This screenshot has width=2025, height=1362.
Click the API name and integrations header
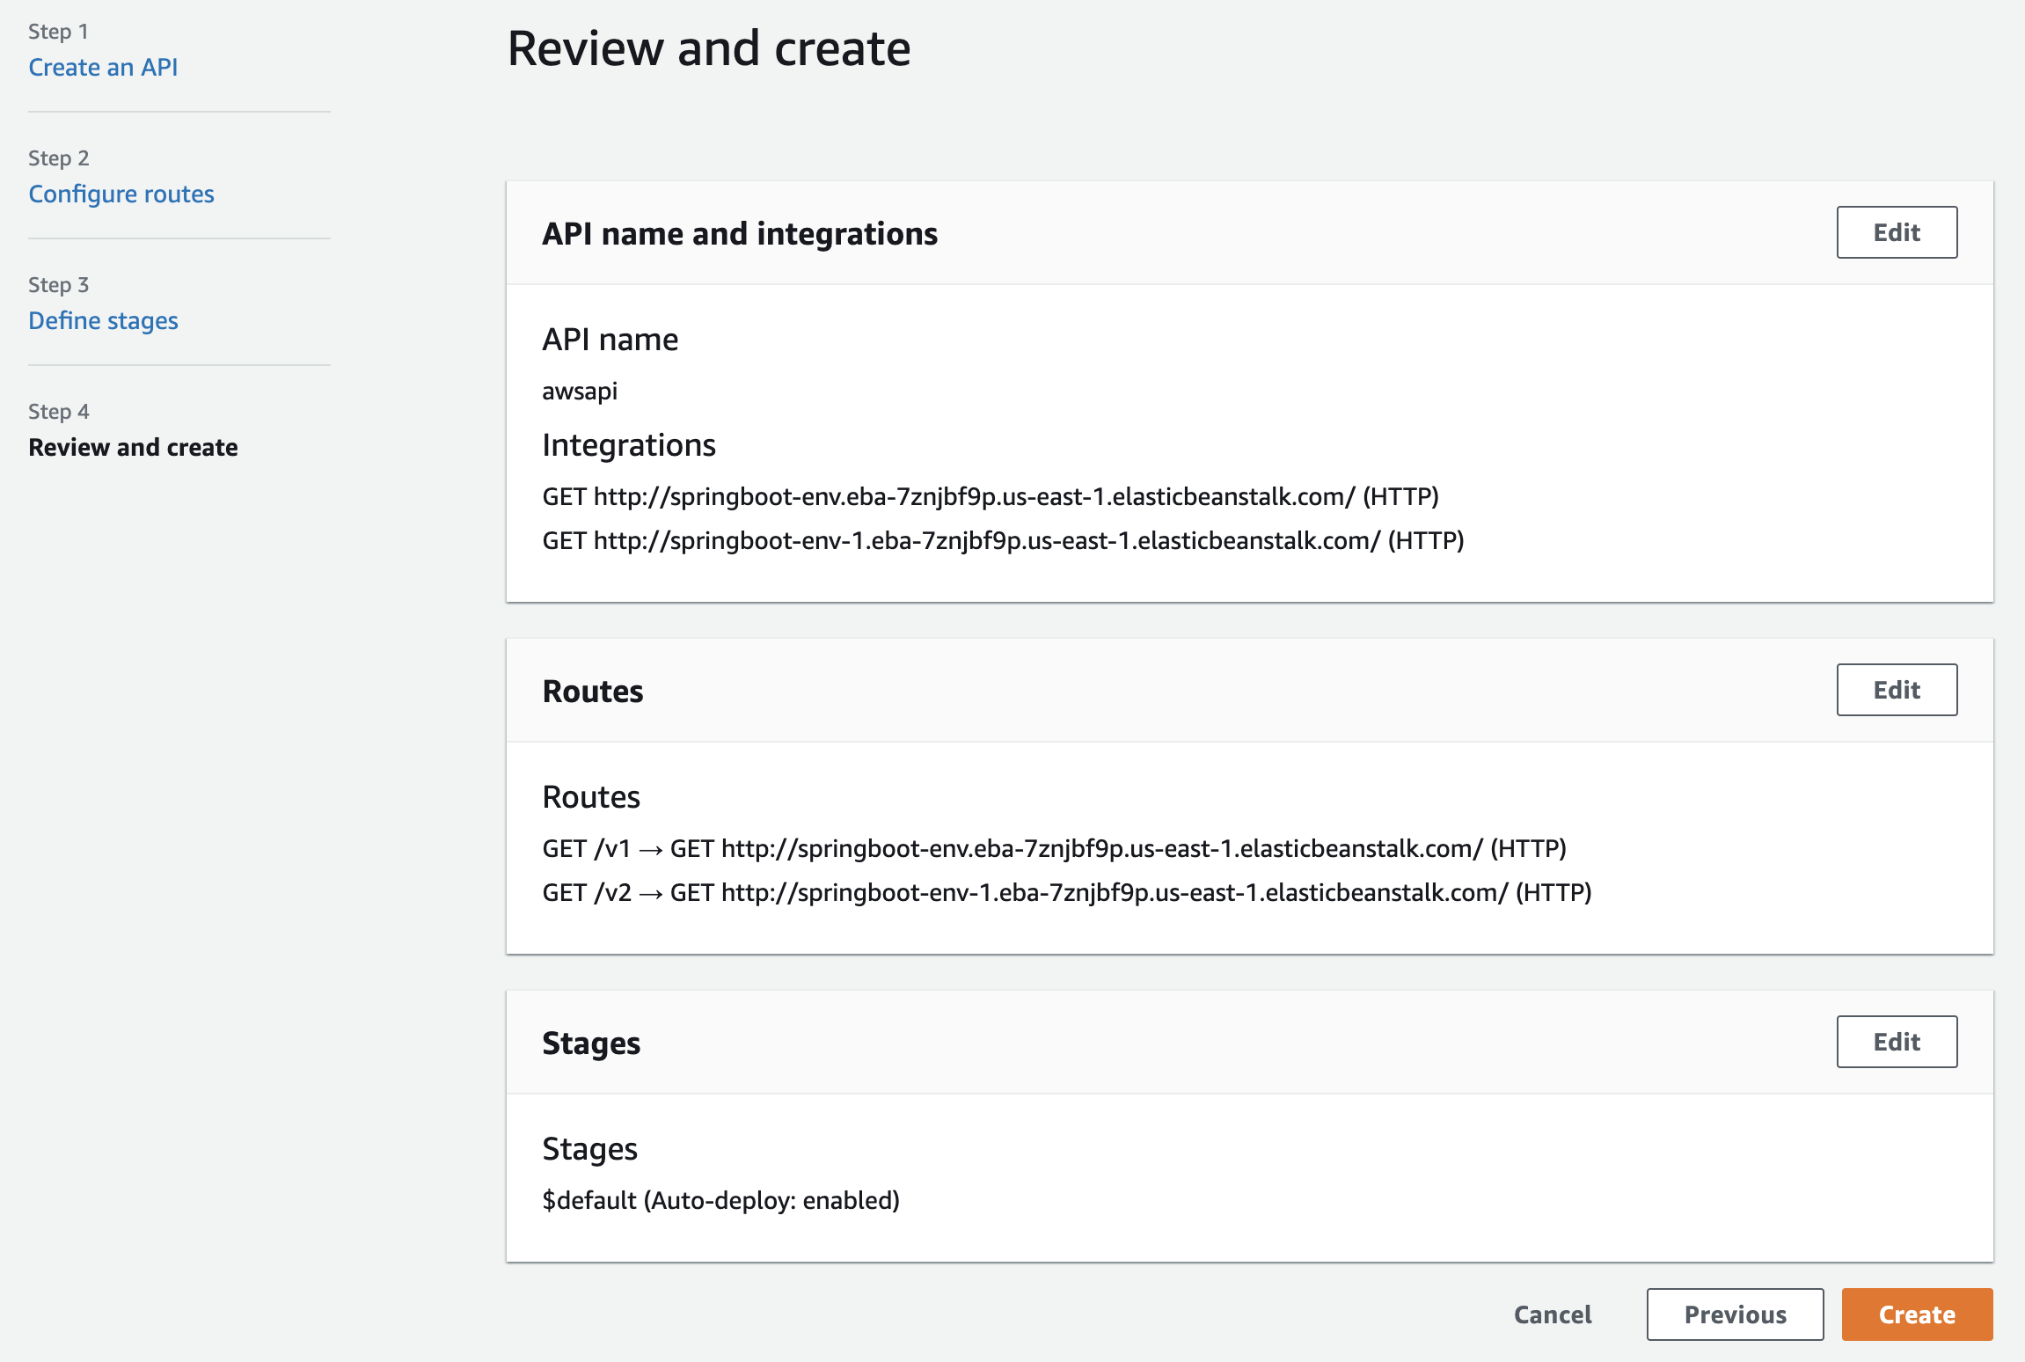[x=740, y=233]
